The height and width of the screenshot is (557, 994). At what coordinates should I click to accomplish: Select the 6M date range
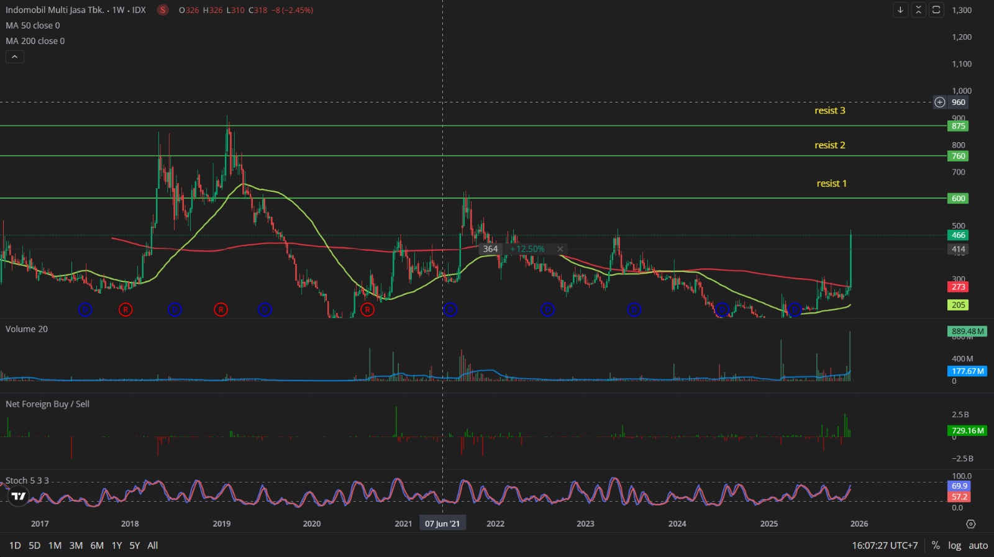[97, 545]
